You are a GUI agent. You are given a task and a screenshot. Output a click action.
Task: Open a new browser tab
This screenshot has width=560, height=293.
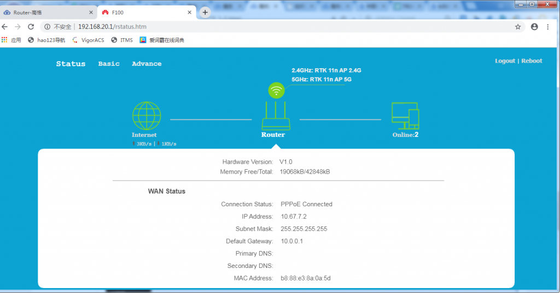pos(205,12)
